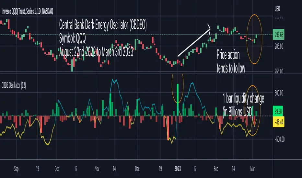Click the Feb date label on time axis
Image resolution: width=302 pixels, height=178 pixels.
(x=216, y=169)
